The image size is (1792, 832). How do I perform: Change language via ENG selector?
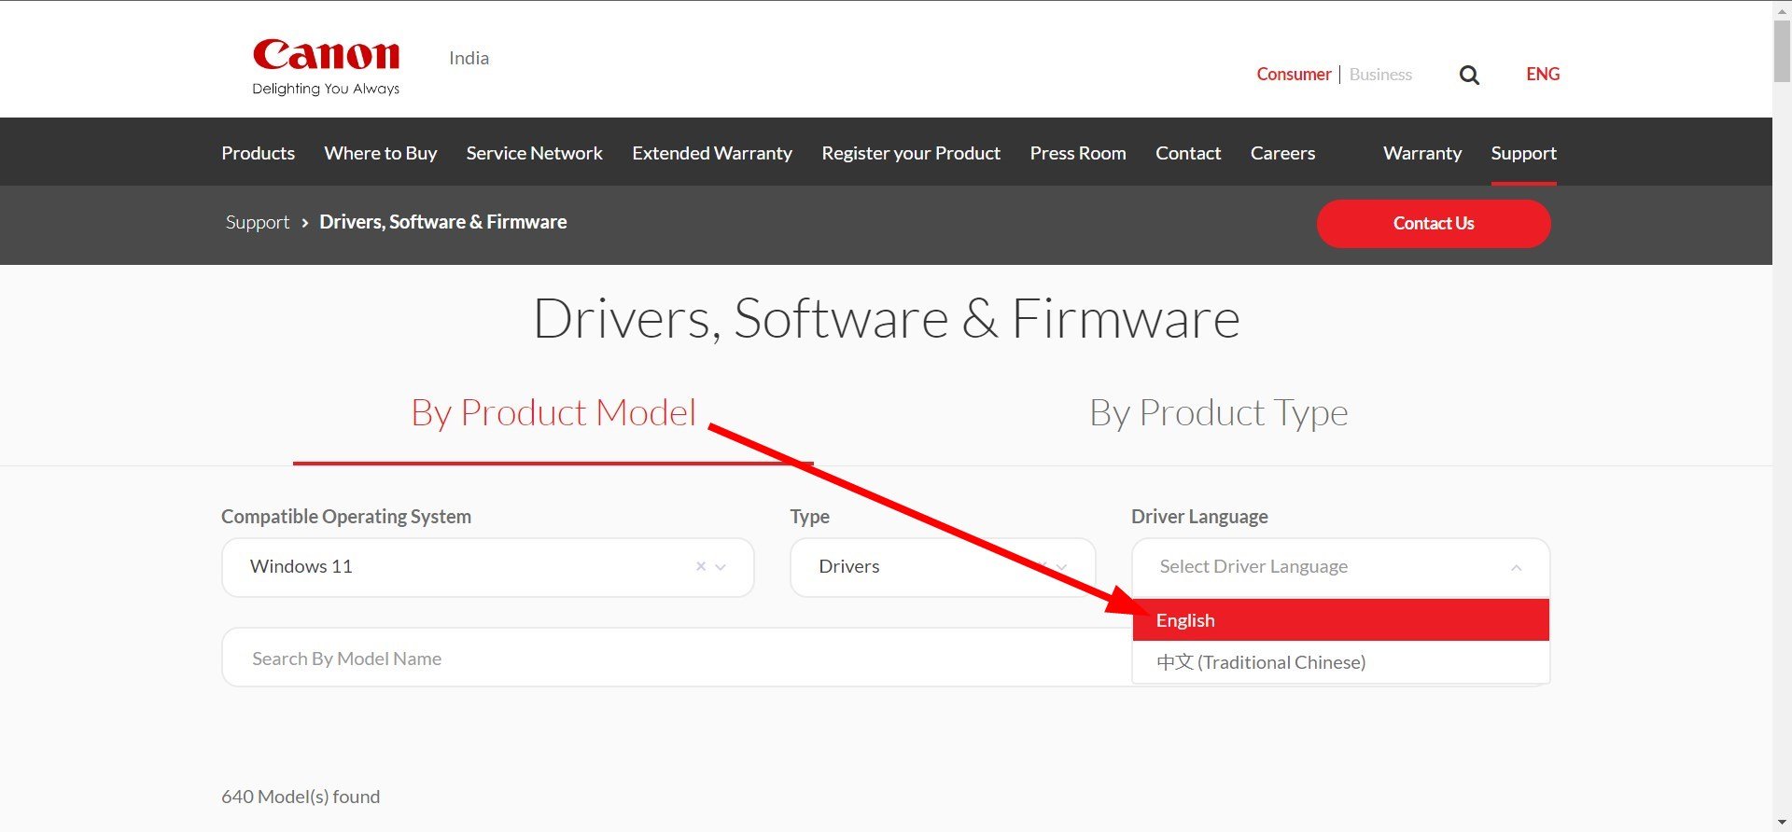tap(1543, 74)
